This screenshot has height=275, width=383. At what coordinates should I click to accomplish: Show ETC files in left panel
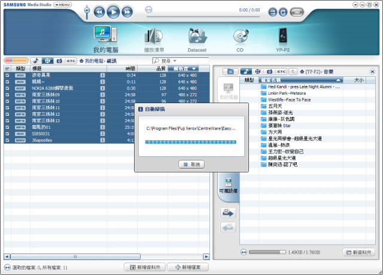pos(71,61)
